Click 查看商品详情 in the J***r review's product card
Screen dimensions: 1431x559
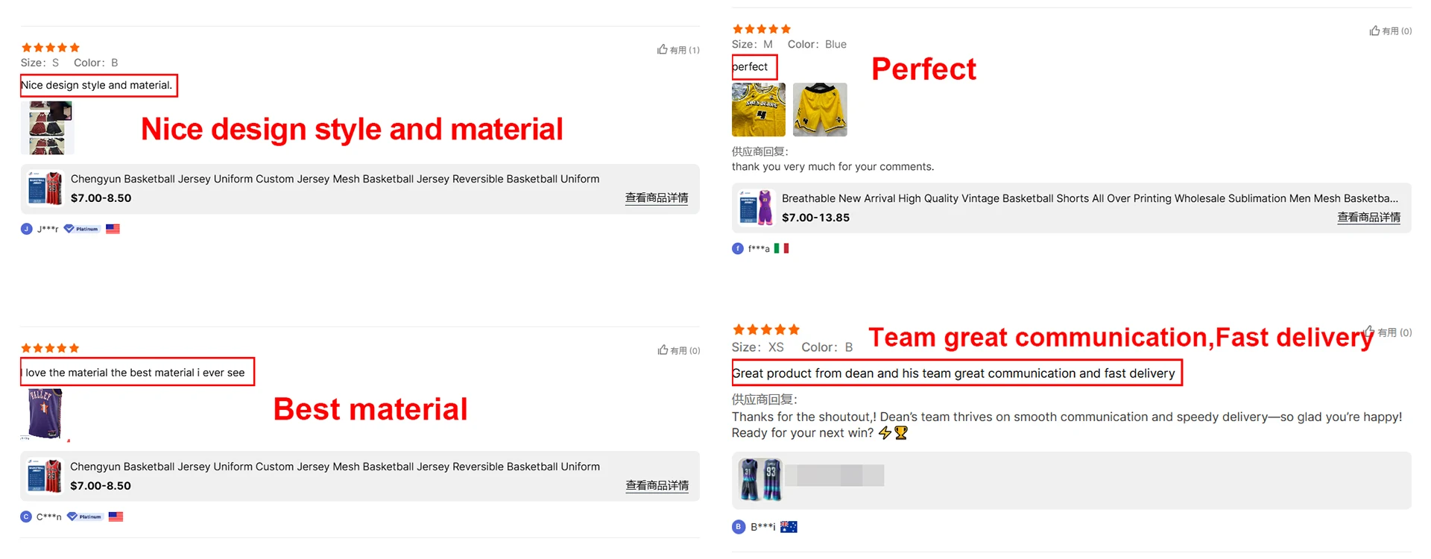[x=656, y=198]
